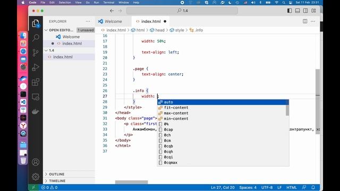Open Accounts menu in activity bar

coord(36,162)
